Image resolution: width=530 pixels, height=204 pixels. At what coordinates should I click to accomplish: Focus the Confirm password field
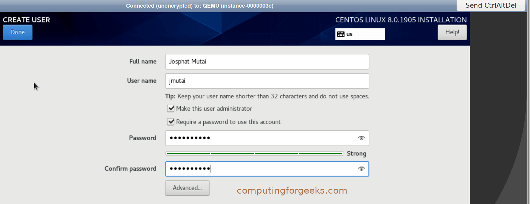click(x=260, y=169)
